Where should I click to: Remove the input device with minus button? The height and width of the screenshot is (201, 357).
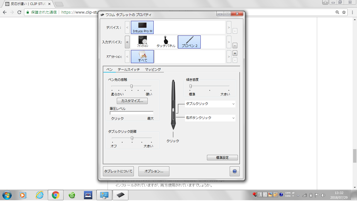(235, 46)
